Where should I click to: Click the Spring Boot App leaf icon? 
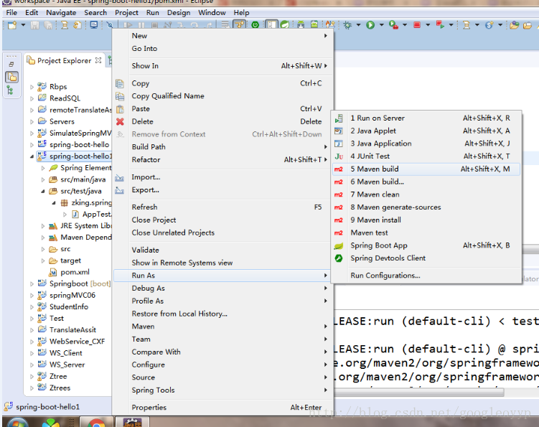point(339,246)
